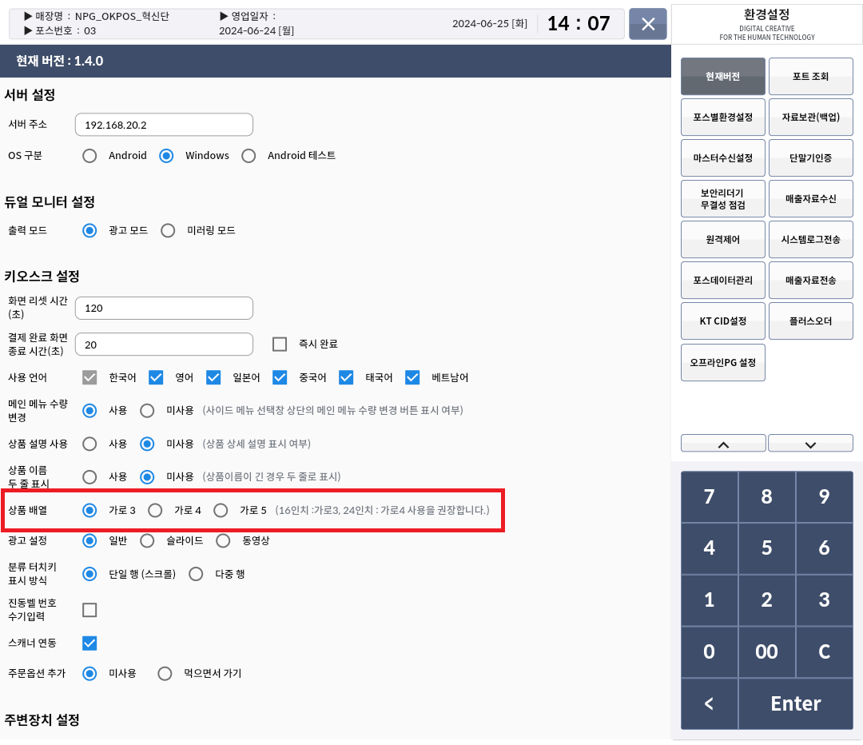The height and width of the screenshot is (745, 863).
Task: Open 포스별환경설정 settings menu
Action: pyautogui.click(x=723, y=118)
